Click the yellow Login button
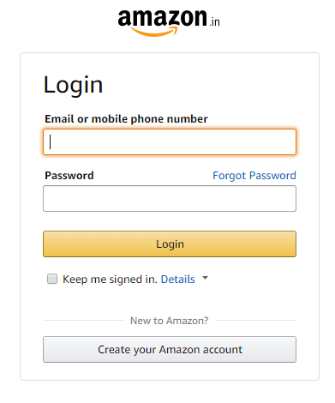This screenshot has height=403, width=335. [170, 244]
